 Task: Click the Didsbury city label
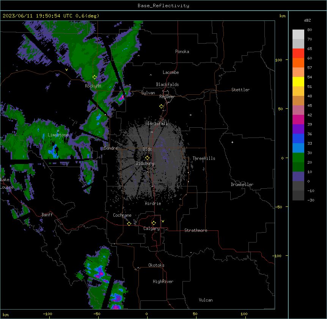point(145,163)
